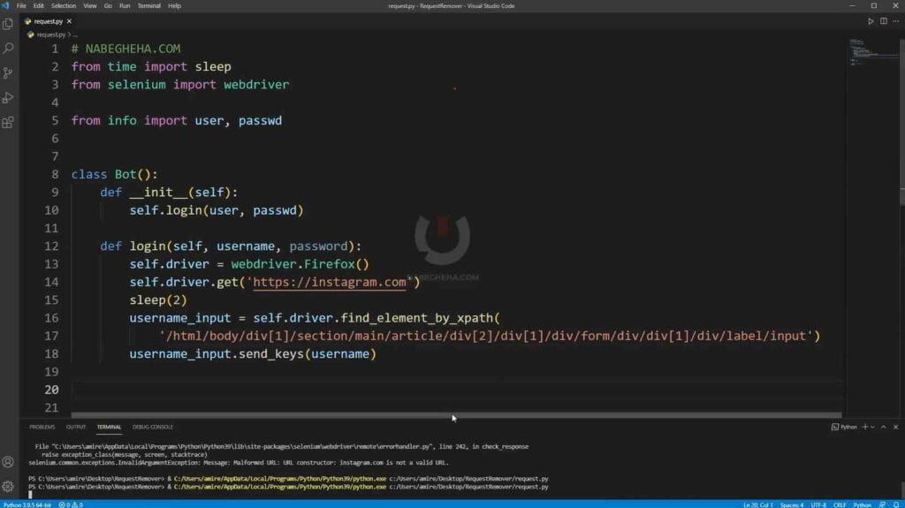905x508 pixels.
Task: Close the terminal panel
Action: click(896, 427)
